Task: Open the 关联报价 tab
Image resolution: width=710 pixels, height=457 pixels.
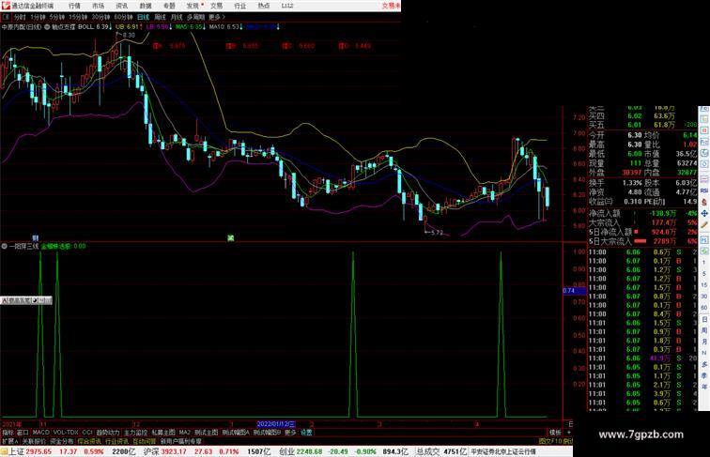Action: 34,441
